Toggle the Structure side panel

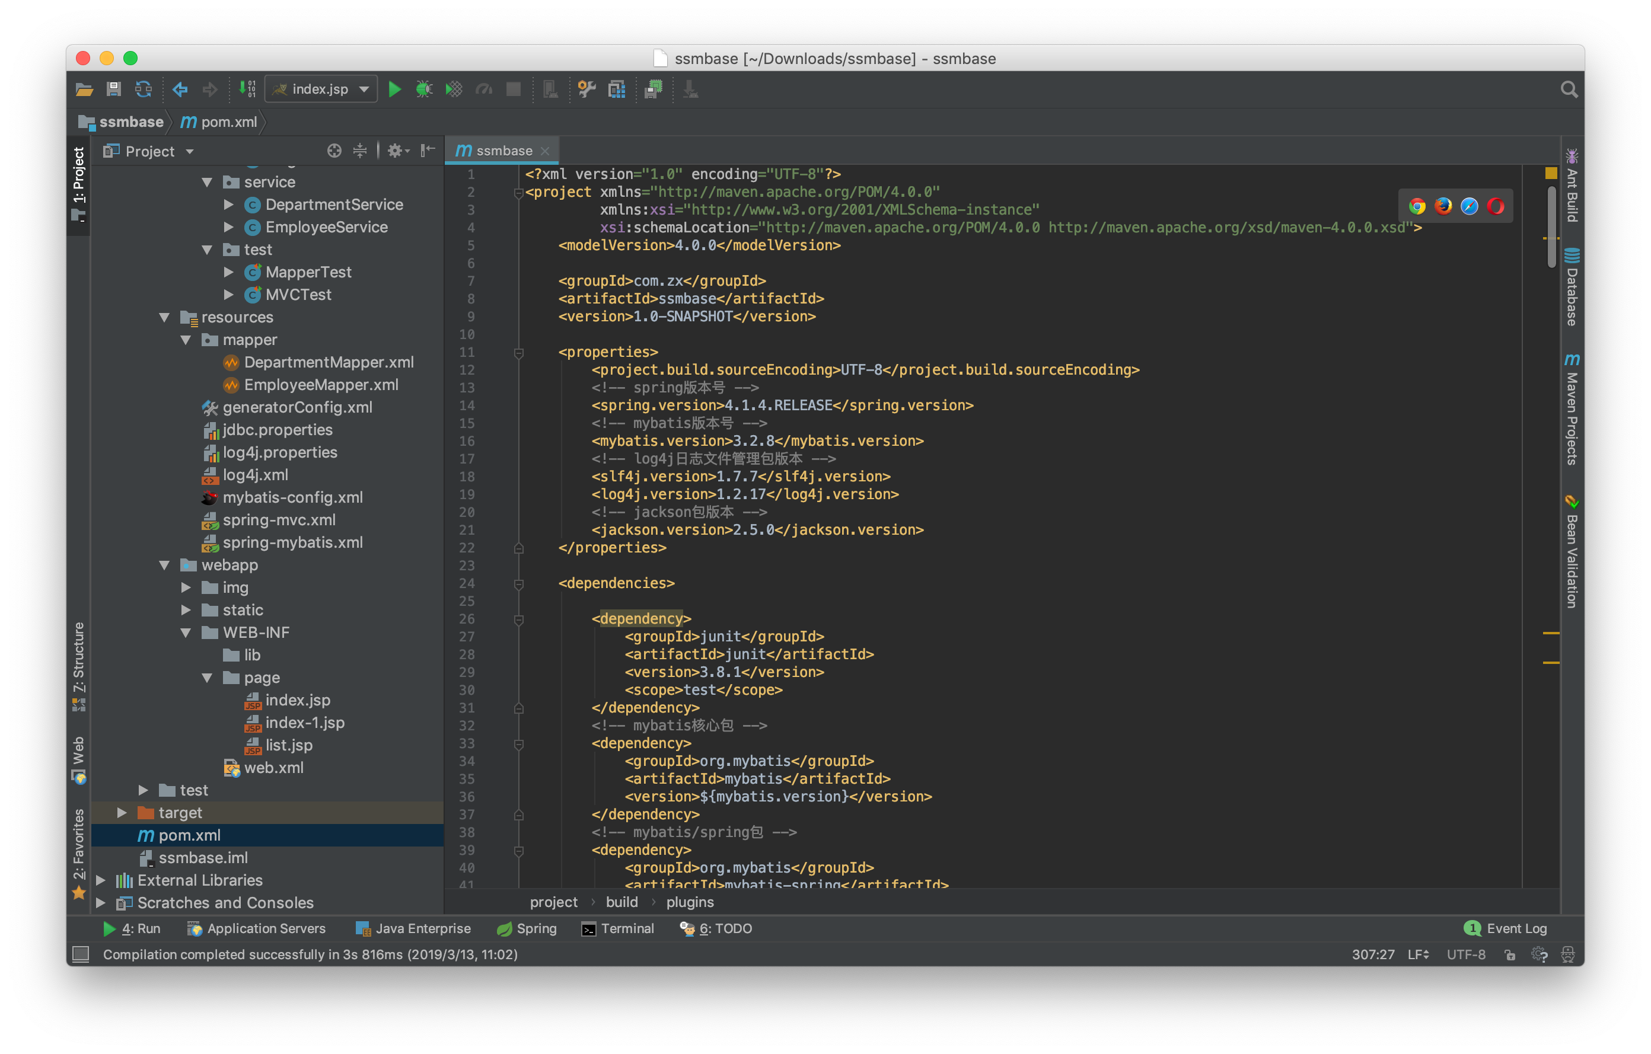(x=79, y=666)
